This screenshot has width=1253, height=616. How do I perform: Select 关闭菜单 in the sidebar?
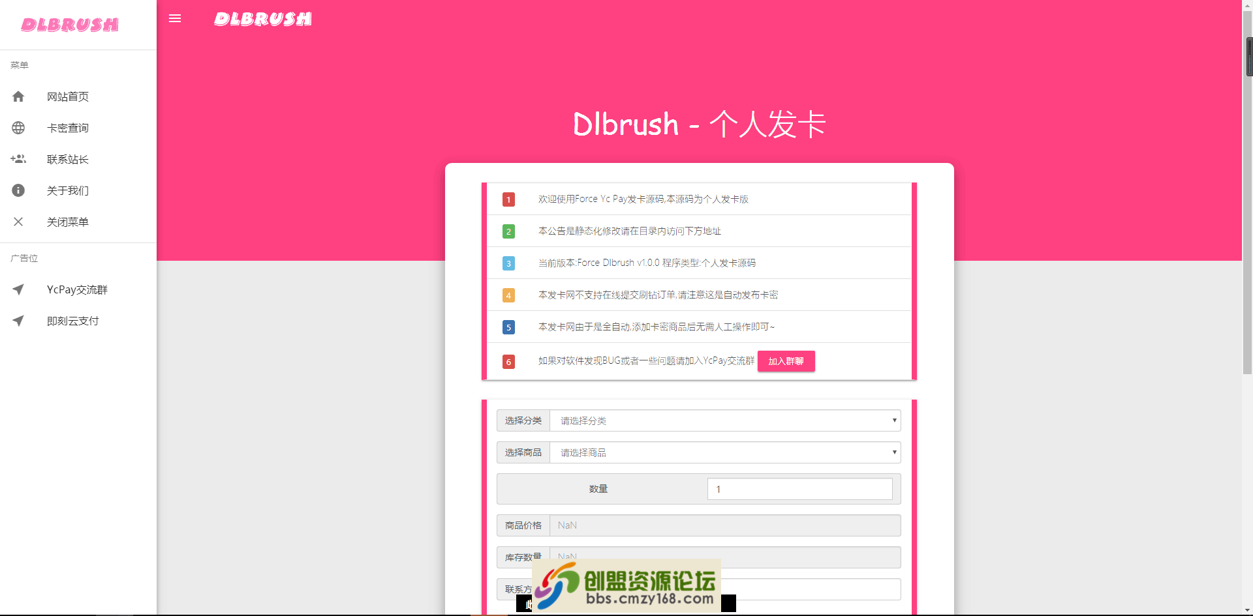(78, 222)
